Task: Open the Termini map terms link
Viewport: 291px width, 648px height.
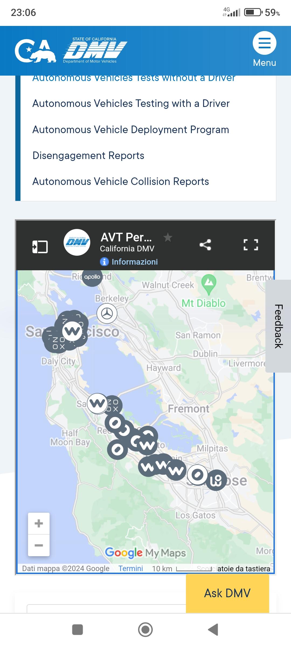Action: [131, 568]
